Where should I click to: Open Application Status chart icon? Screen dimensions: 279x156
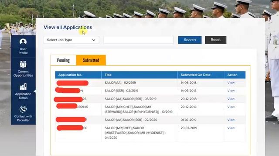tap(23, 87)
